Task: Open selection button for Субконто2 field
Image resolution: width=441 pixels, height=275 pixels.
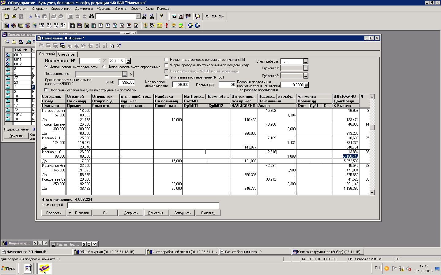Action: pos(306,75)
